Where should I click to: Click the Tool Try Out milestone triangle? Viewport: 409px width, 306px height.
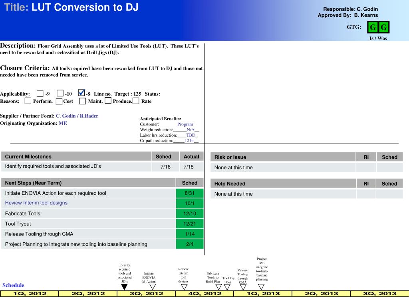227,287
